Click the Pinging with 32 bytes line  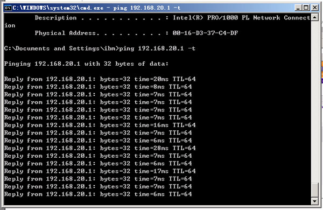pos(86,64)
